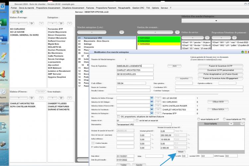Image resolution: width=249 pixels, height=166 pixels.
Task: Open the Factures menu
Action: 90,8
